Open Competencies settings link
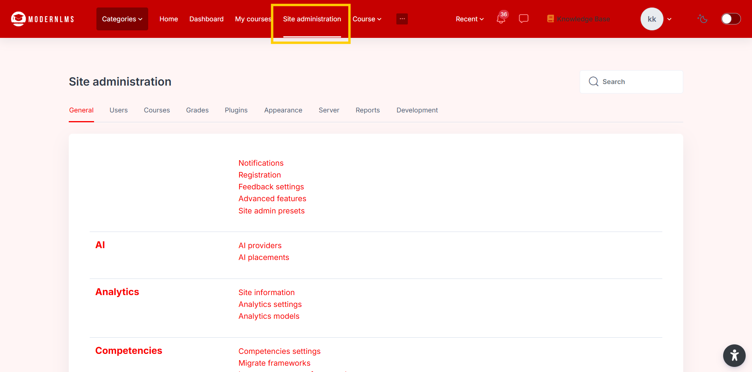The width and height of the screenshot is (752, 372). pos(279,351)
